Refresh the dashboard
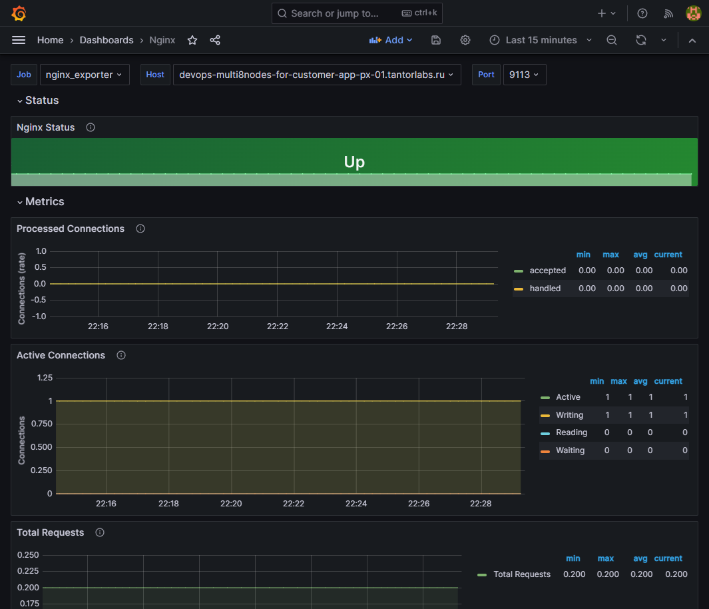 [641, 40]
